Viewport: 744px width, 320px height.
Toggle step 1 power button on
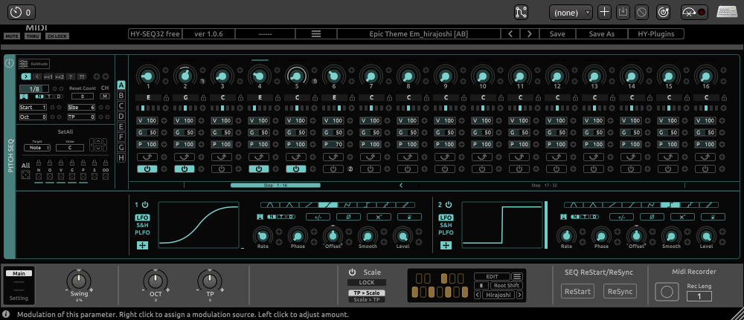[147, 169]
